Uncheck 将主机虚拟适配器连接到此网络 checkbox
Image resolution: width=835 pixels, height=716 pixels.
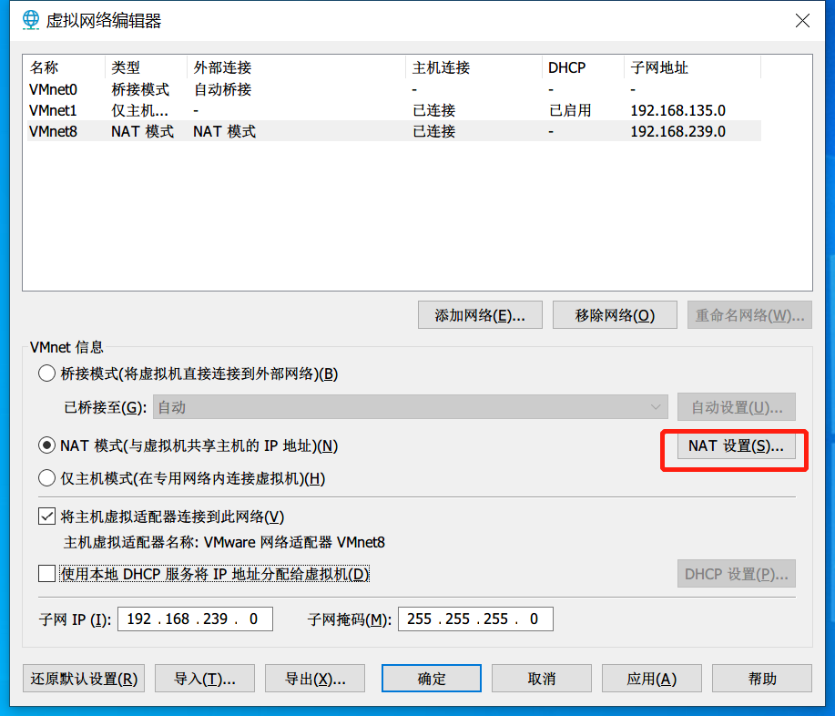pos(46,517)
